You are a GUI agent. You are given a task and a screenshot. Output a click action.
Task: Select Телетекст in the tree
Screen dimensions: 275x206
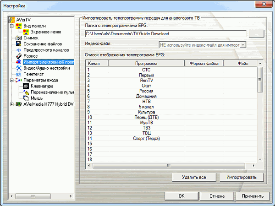33,74
